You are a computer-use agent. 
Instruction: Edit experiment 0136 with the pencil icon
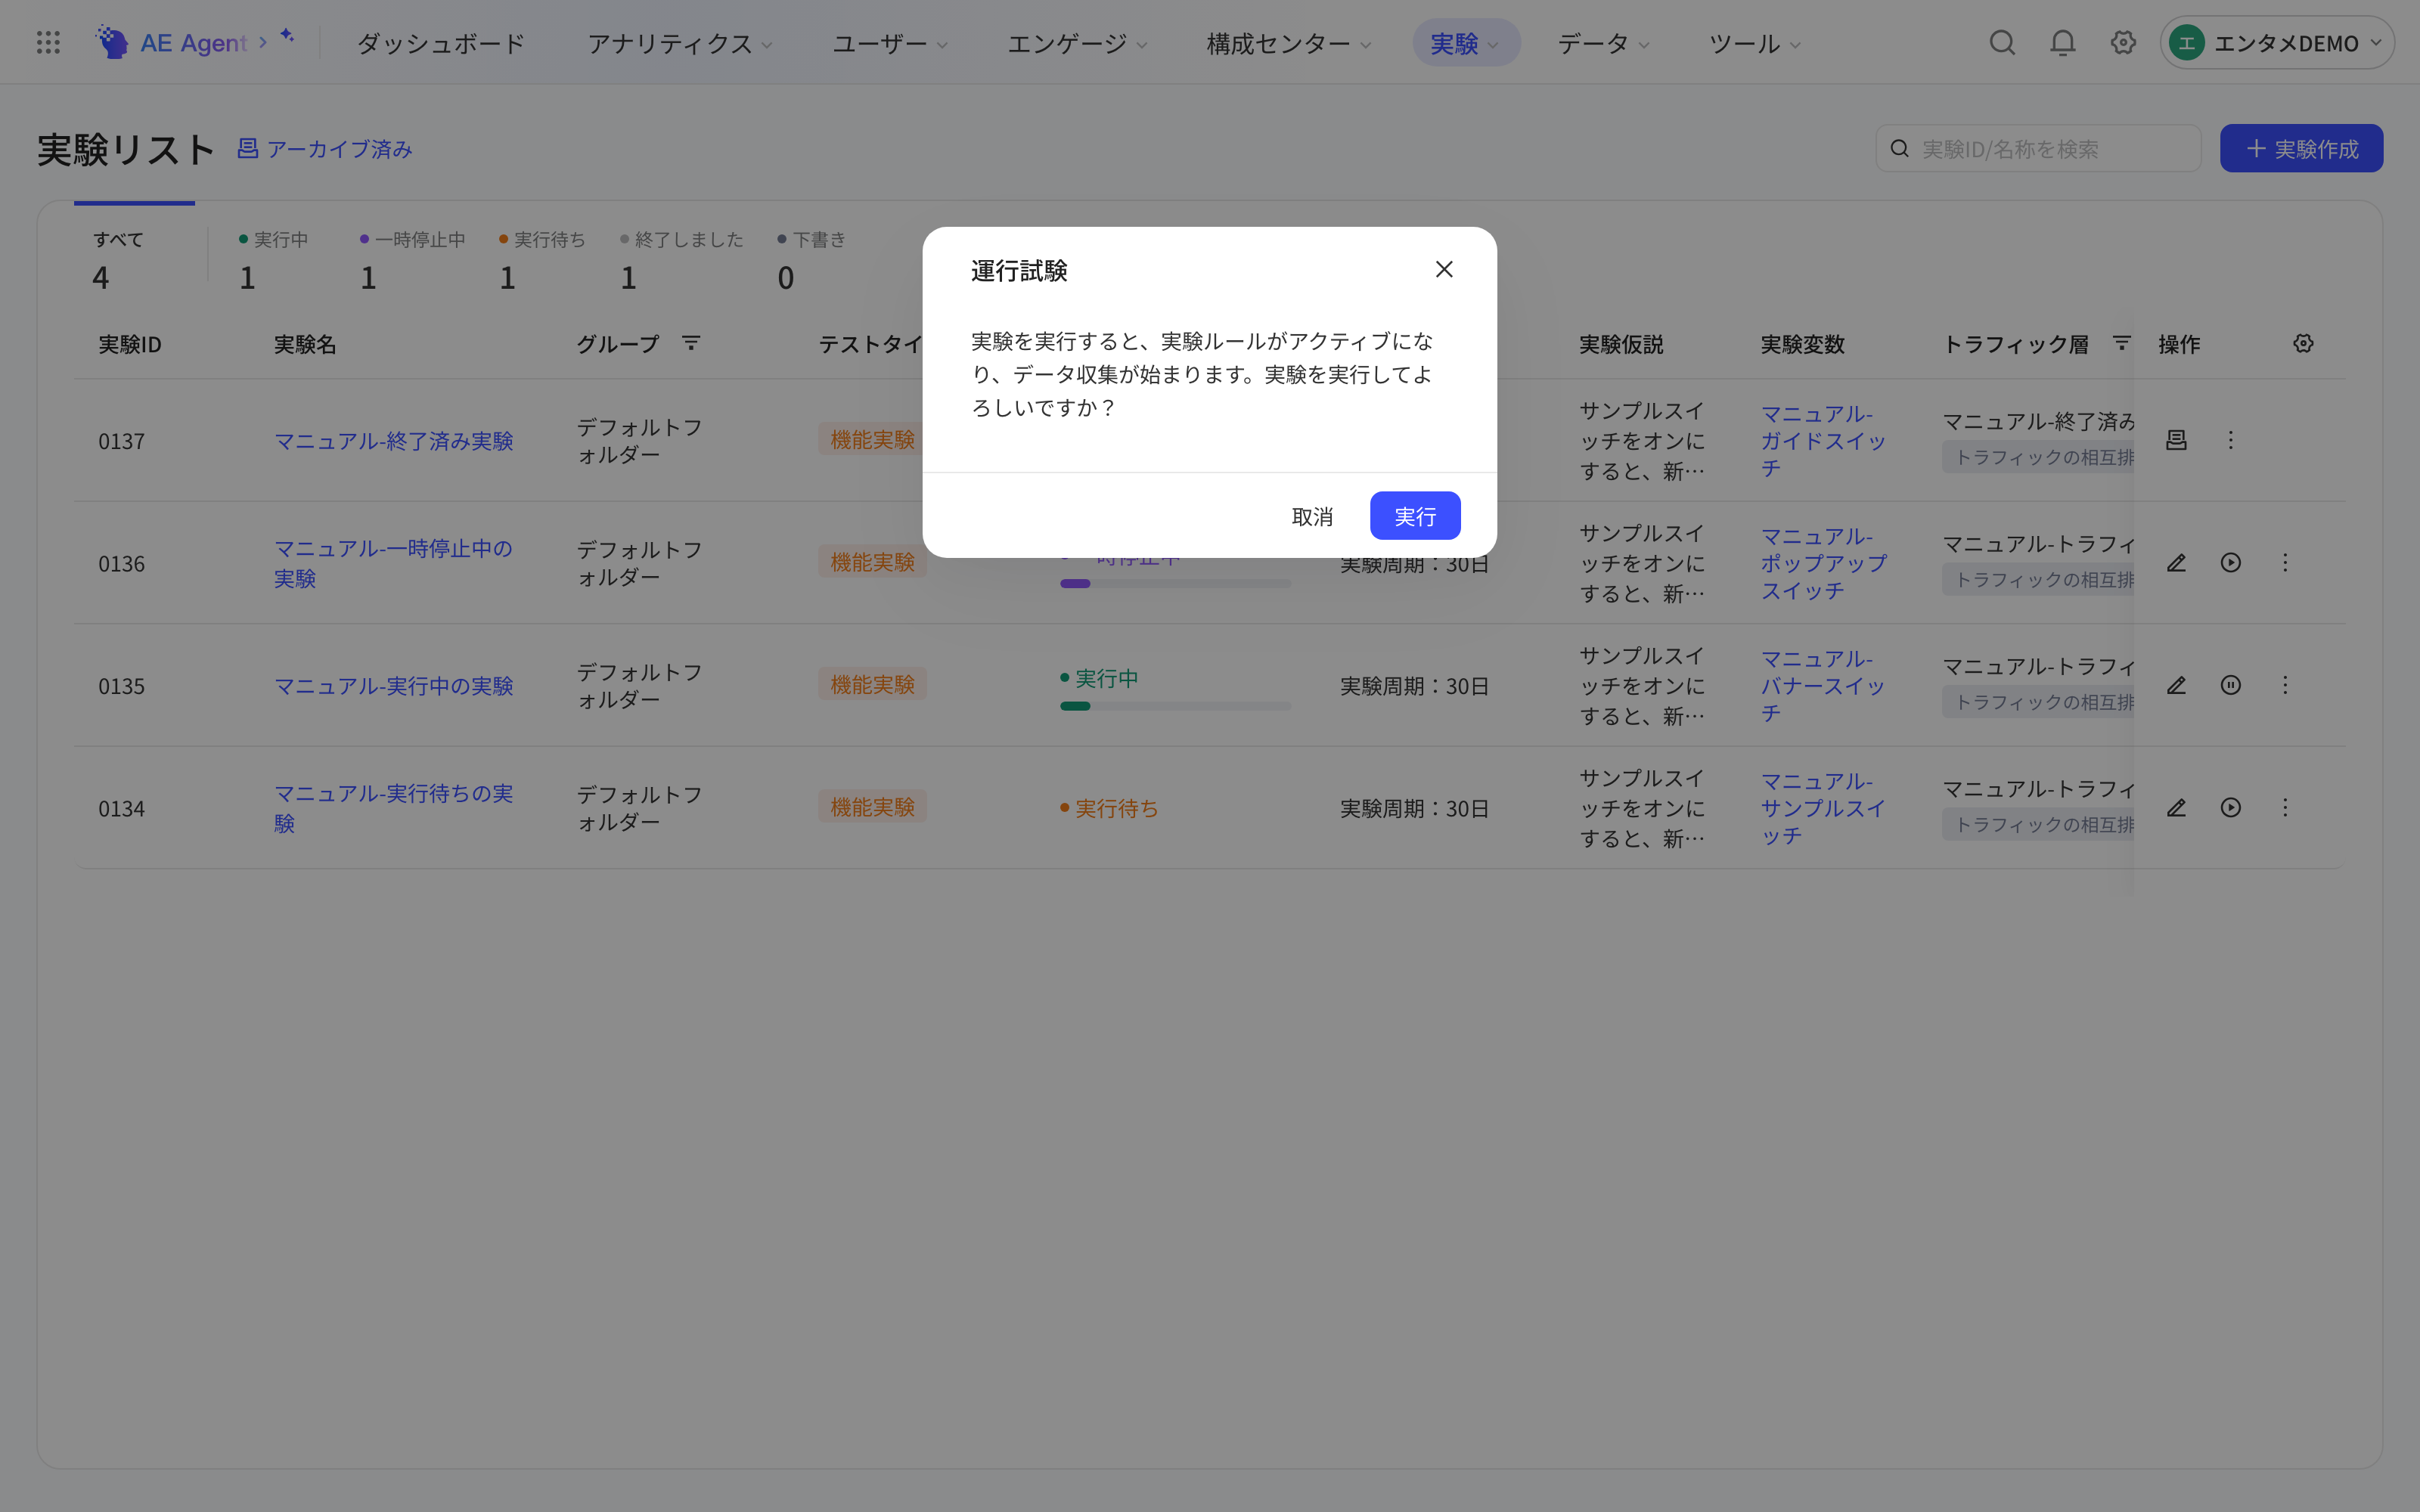coord(2176,563)
